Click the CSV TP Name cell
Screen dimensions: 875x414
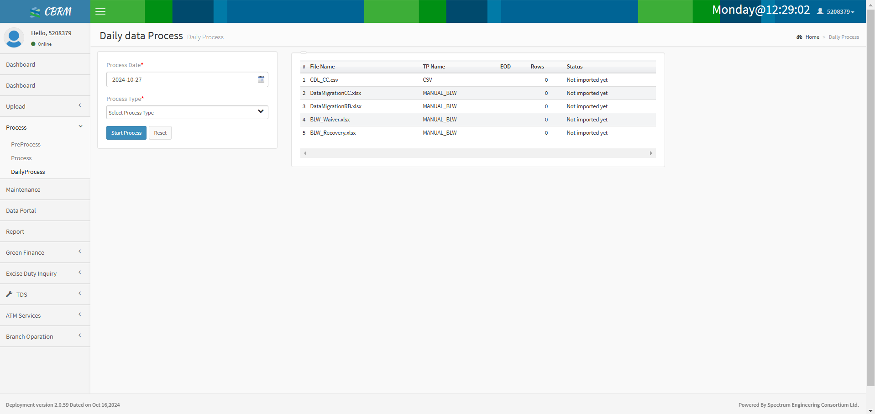427,80
